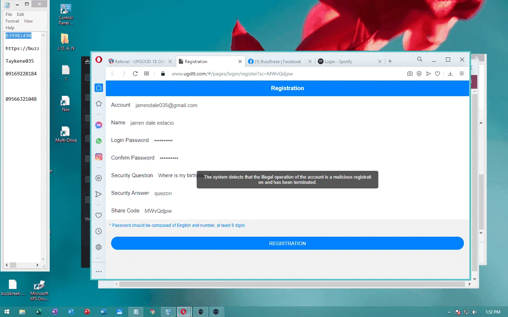The height and width of the screenshot is (317, 508).
Task: Open Bookmarks star in Opera sidebar
Action: click(x=99, y=104)
